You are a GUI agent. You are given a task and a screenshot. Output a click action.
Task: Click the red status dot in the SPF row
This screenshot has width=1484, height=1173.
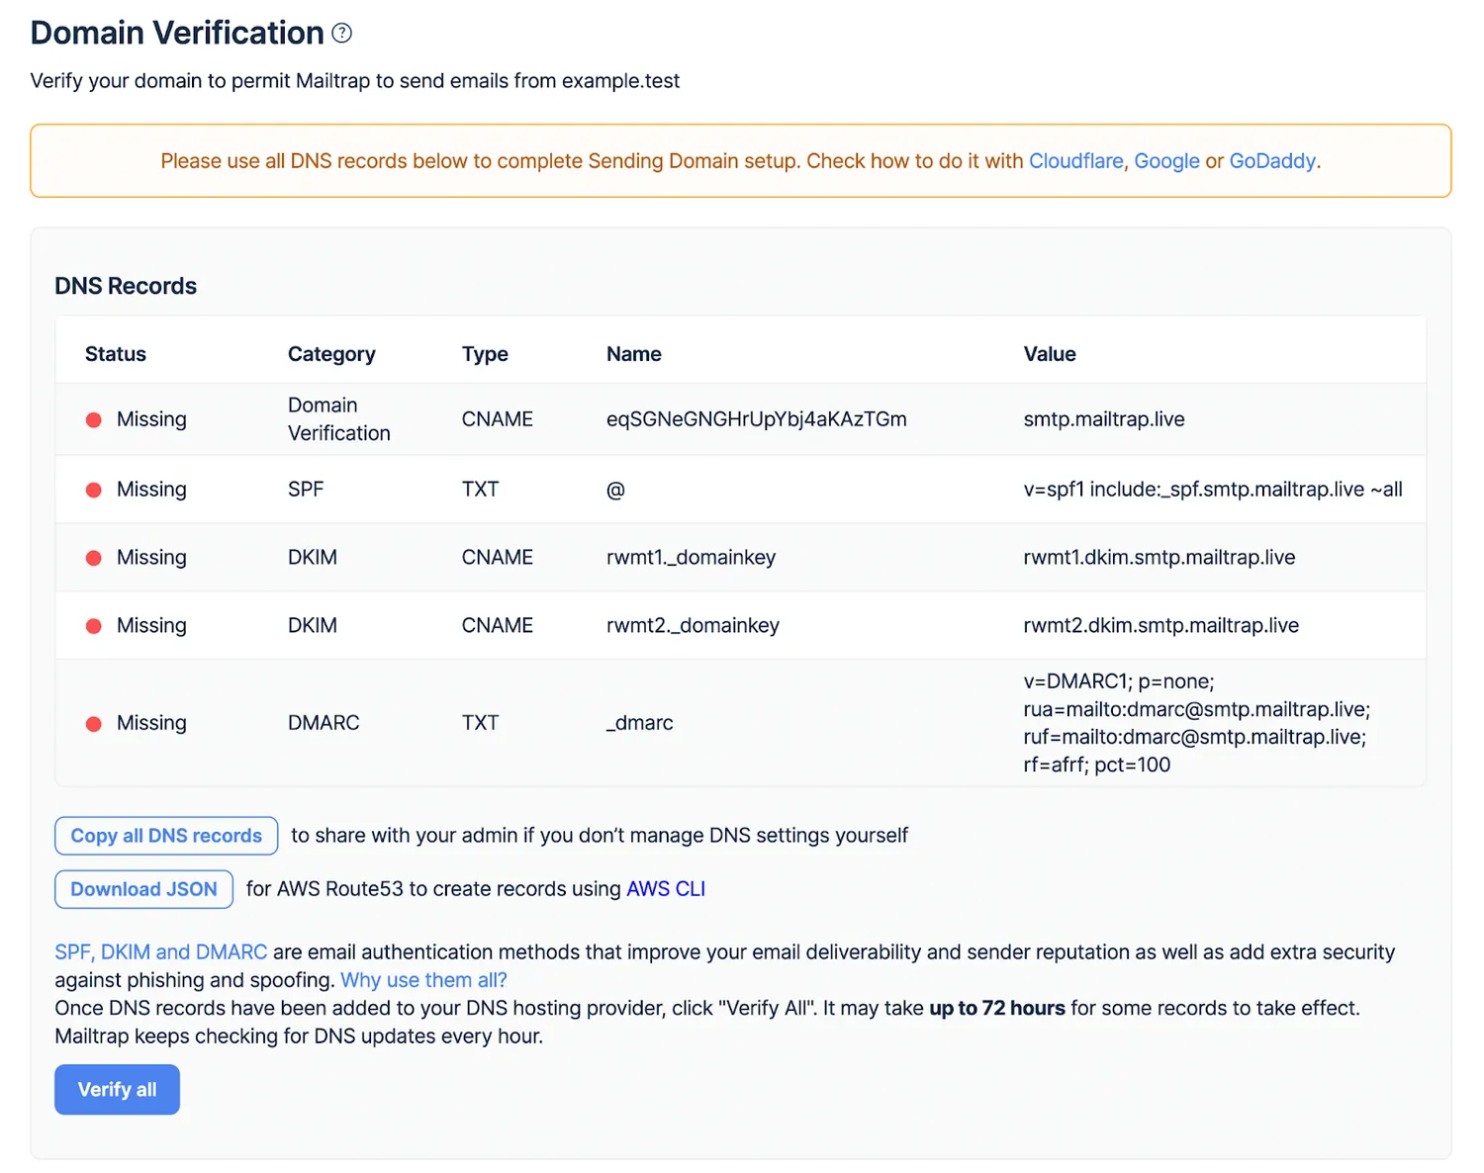click(x=94, y=490)
